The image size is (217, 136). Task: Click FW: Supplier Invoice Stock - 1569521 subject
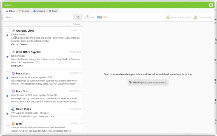[30, 113]
